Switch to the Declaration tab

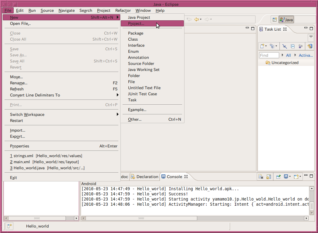point(145,177)
